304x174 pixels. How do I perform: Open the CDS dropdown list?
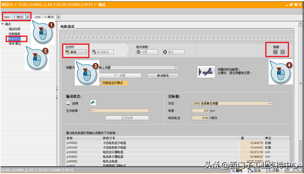tap(58, 17)
